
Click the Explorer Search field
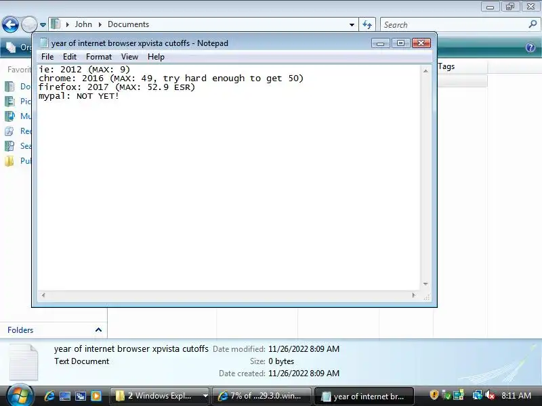pos(454,25)
